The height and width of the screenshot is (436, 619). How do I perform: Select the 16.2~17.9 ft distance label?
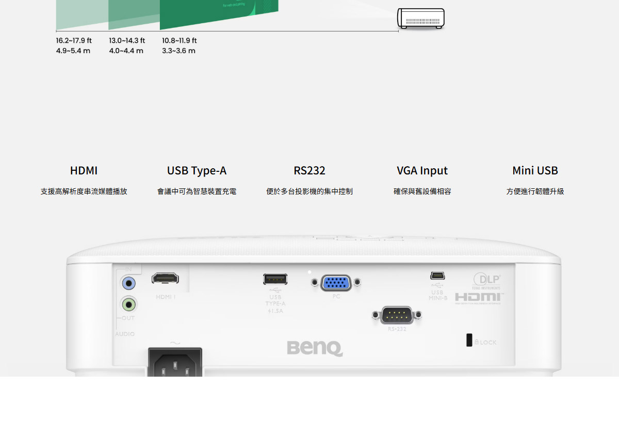pyautogui.click(x=75, y=40)
